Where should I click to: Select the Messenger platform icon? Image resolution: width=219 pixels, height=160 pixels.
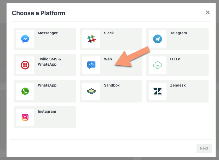(x=25, y=39)
